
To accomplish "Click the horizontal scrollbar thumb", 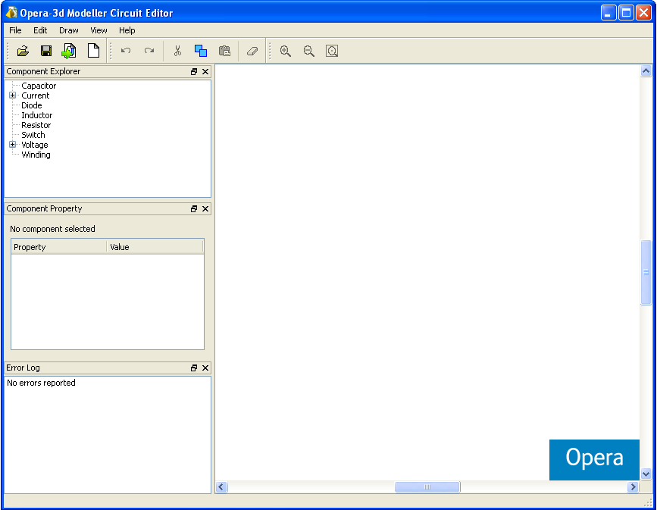I will 427,487.
